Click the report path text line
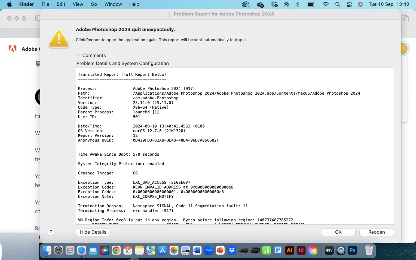The image size is (416, 260). 246,94
